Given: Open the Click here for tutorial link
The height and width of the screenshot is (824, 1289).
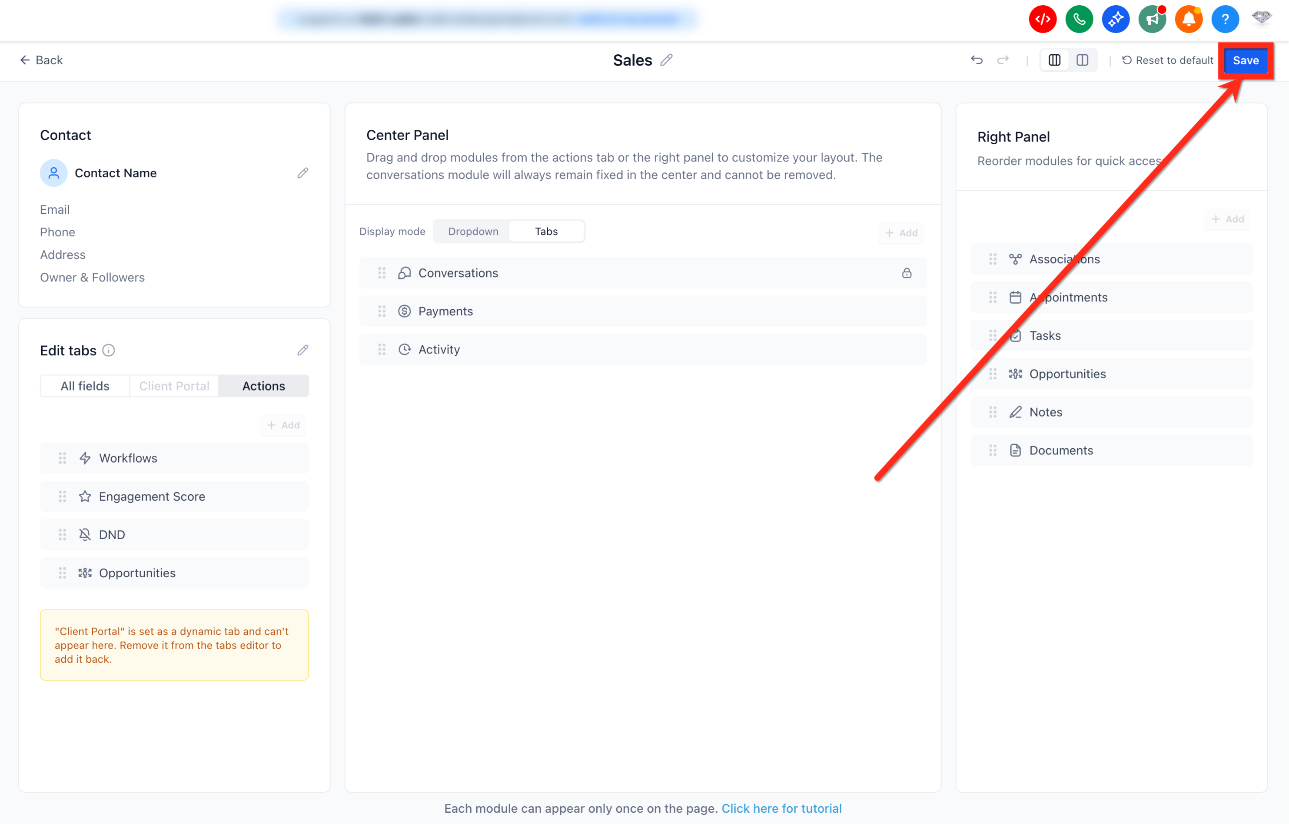Looking at the screenshot, I should 781,808.
